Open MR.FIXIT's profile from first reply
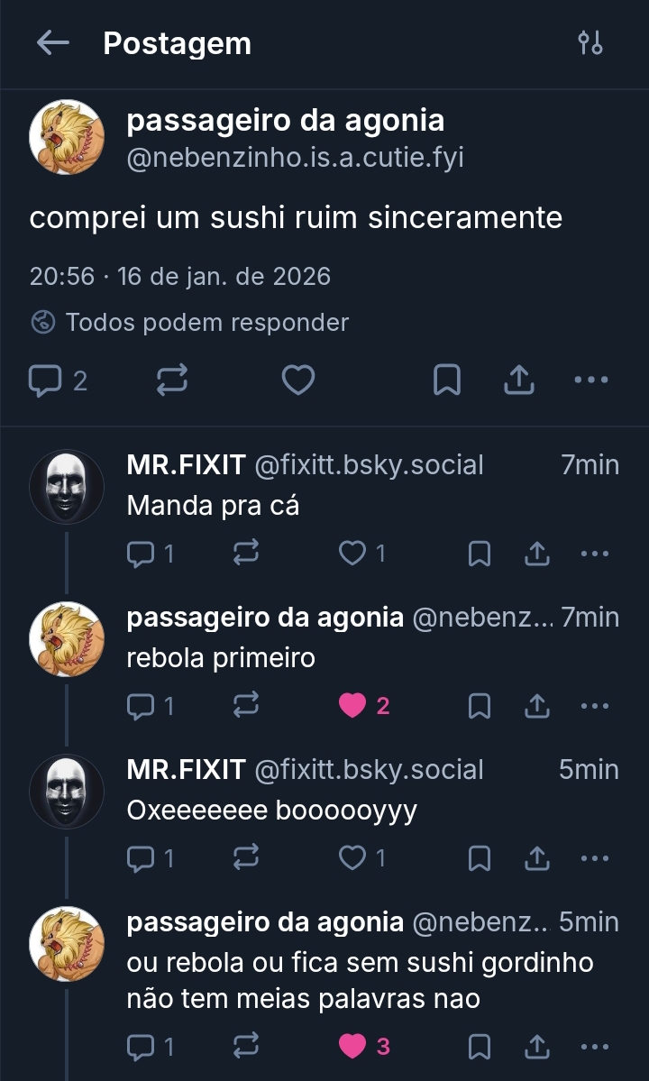 click(186, 465)
